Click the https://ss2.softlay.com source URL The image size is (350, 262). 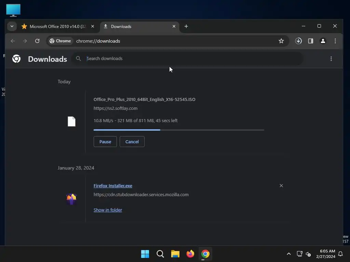tap(116, 108)
